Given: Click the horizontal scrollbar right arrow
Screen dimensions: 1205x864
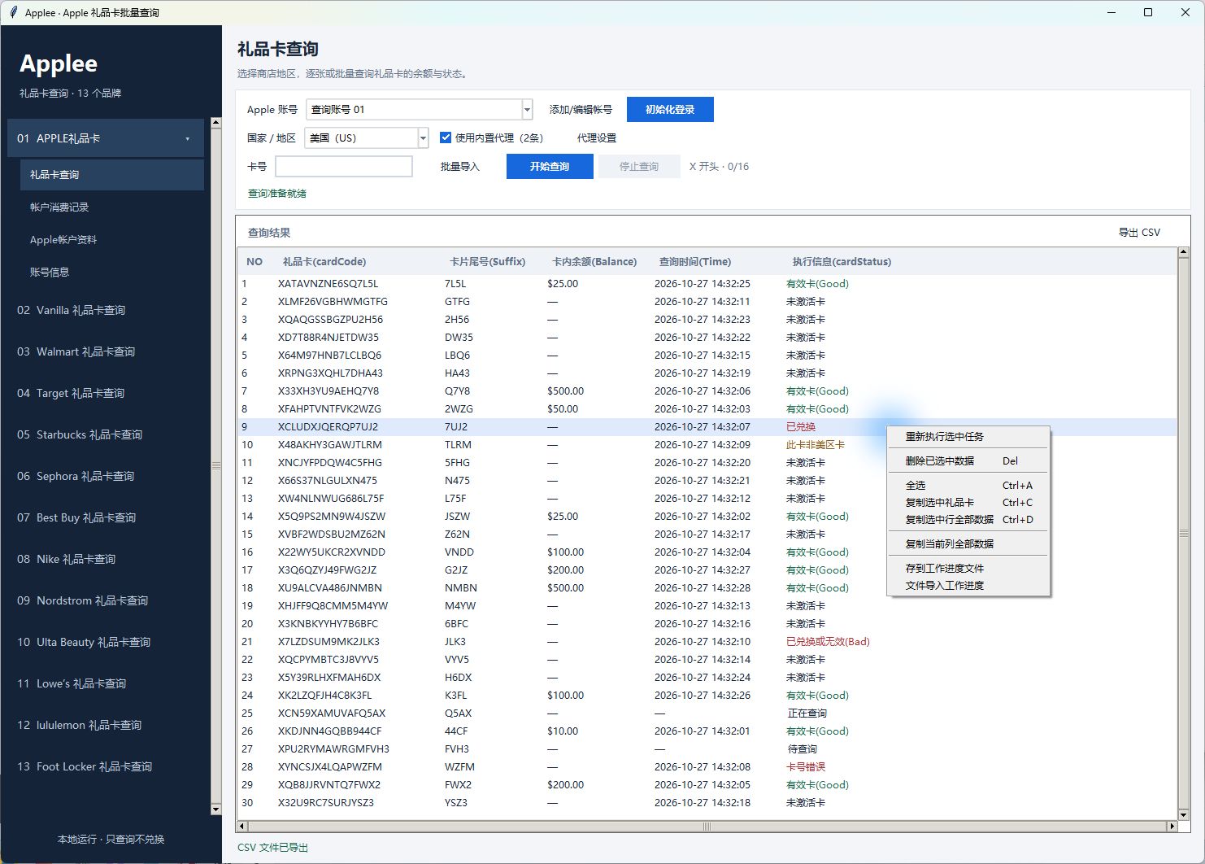Looking at the screenshot, I should click(x=1172, y=827).
